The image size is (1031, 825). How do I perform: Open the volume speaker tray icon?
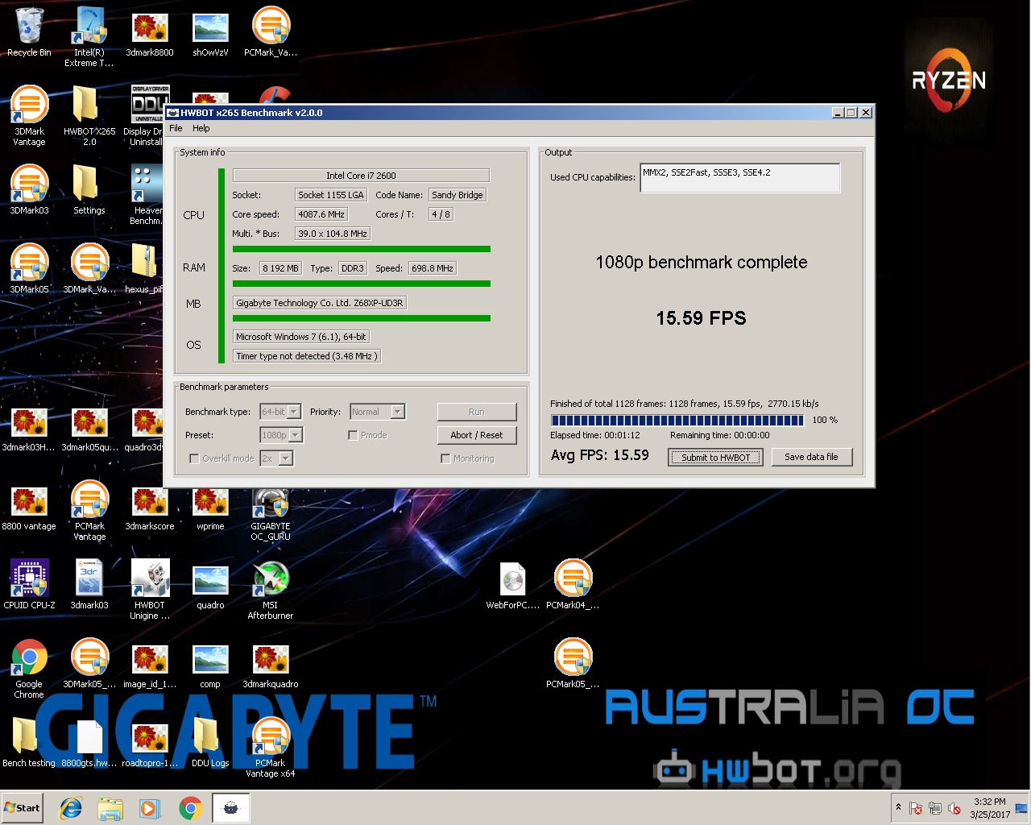pyautogui.click(x=954, y=808)
